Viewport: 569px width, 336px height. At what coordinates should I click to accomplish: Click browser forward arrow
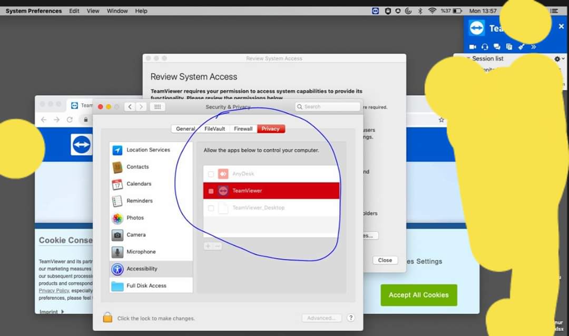point(56,120)
